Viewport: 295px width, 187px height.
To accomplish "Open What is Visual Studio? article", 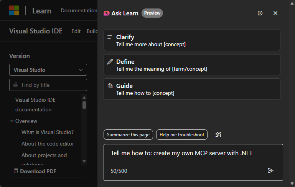I will pyautogui.click(x=48, y=132).
